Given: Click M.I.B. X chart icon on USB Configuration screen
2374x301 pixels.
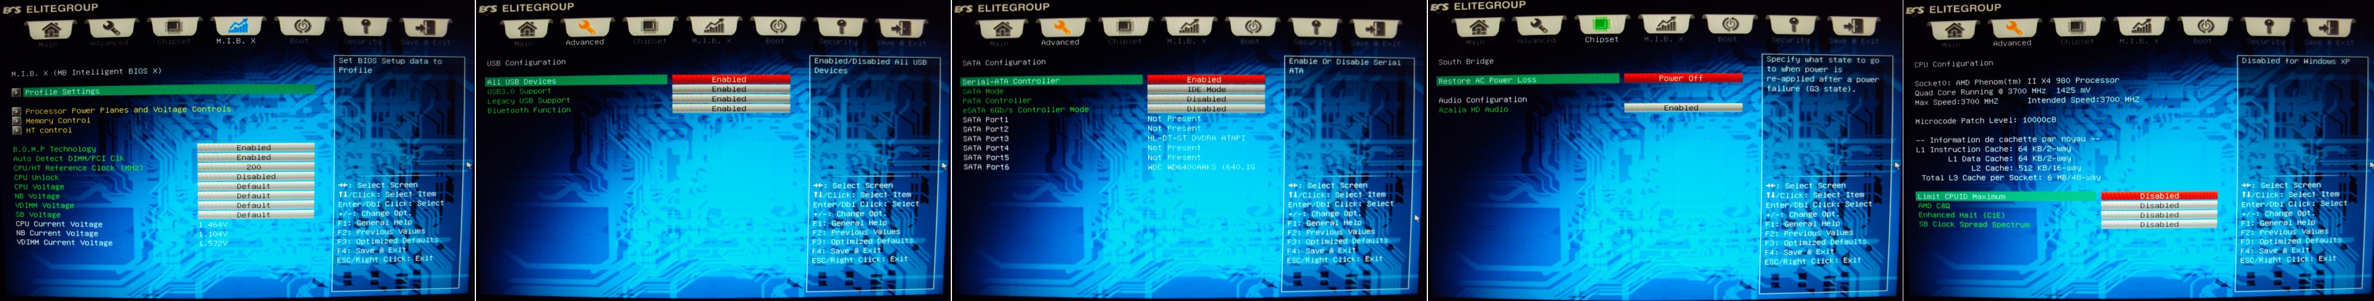Looking at the screenshot, I should [712, 28].
